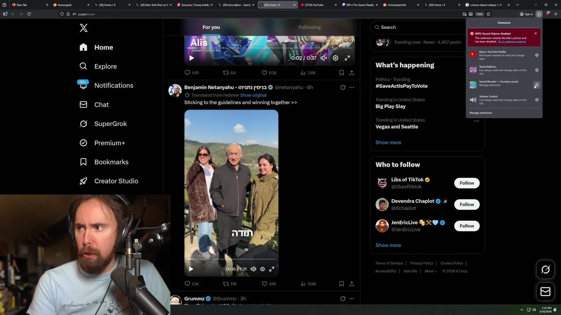The height and width of the screenshot is (315, 561).
Task: Open the floating messages envelope button
Action: tap(545, 292)
